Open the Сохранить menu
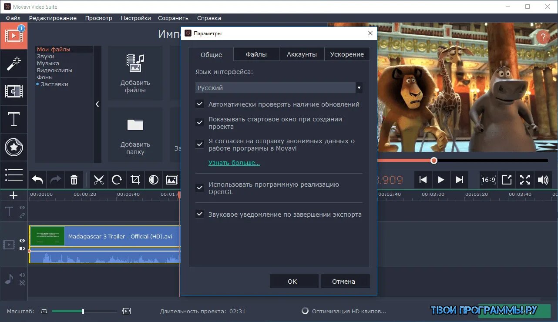The width and height of the screenshot is (558, 322). (x=173, y=18)
